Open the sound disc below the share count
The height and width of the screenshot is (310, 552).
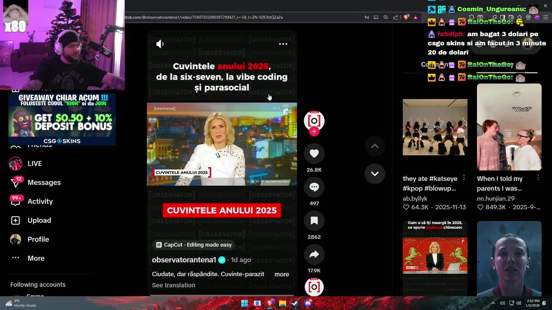314,287
